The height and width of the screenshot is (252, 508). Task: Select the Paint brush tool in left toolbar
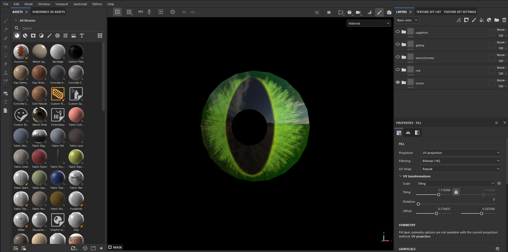(6, 21)
